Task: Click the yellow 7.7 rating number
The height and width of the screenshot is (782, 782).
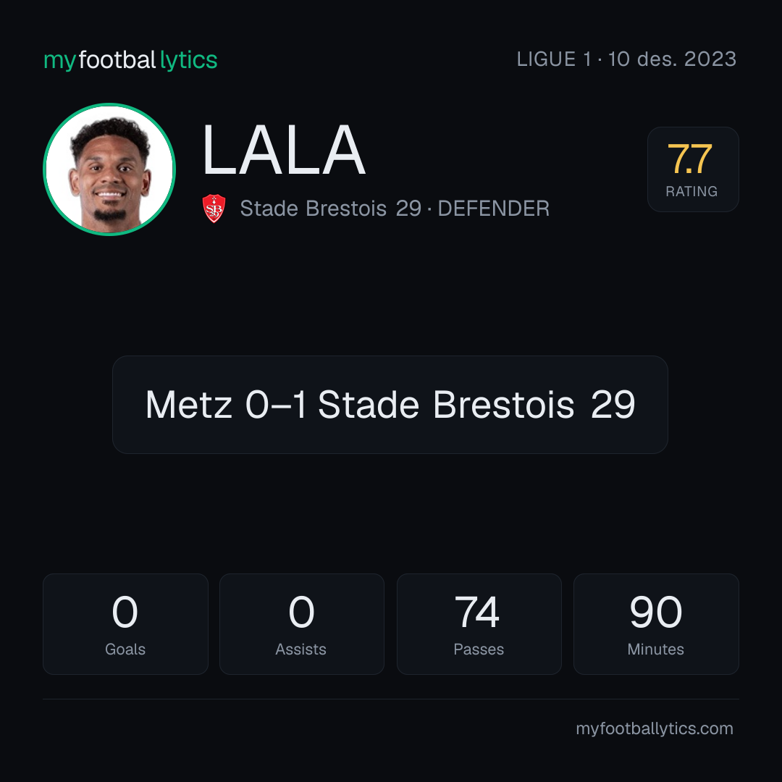Action: pyautogui.click(x=690, y=159)
